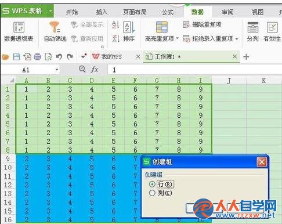Click 全部显示 show all
Viewport: 282px width, 224px height.
(88, 25)
